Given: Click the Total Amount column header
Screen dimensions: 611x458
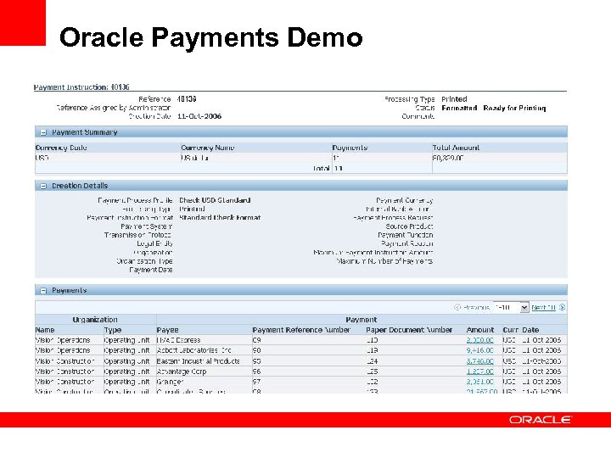Looking at the screenshot, I should [456, 148].
